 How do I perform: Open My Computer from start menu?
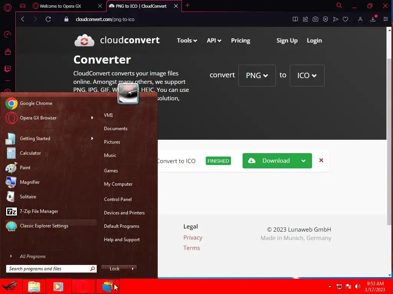[x=118, y=184]
